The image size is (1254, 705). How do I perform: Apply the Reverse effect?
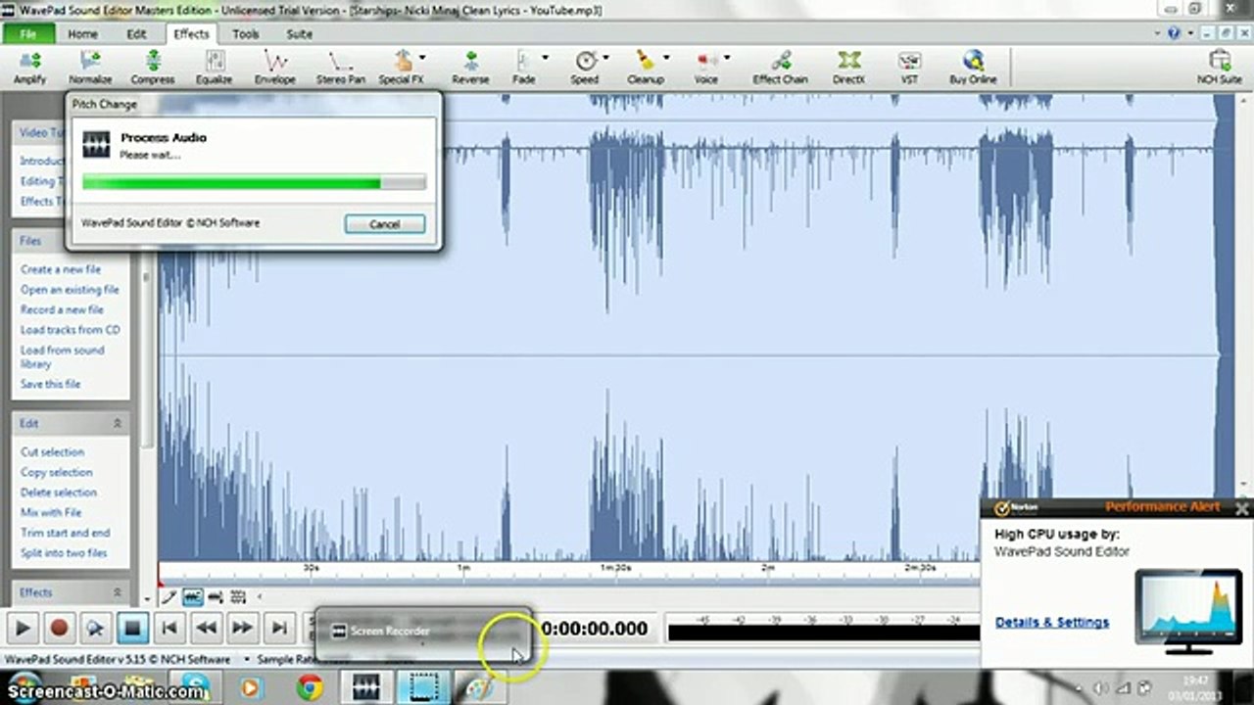(x=470, y=67)
